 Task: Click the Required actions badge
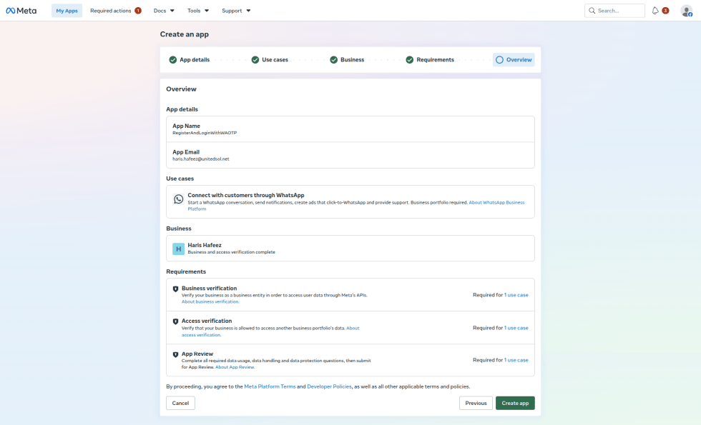[138, 11]
